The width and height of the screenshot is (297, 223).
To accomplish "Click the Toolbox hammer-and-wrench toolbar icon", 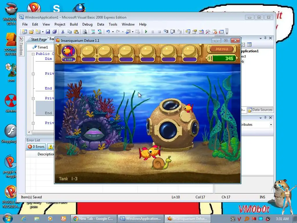I will click(208, 32).
